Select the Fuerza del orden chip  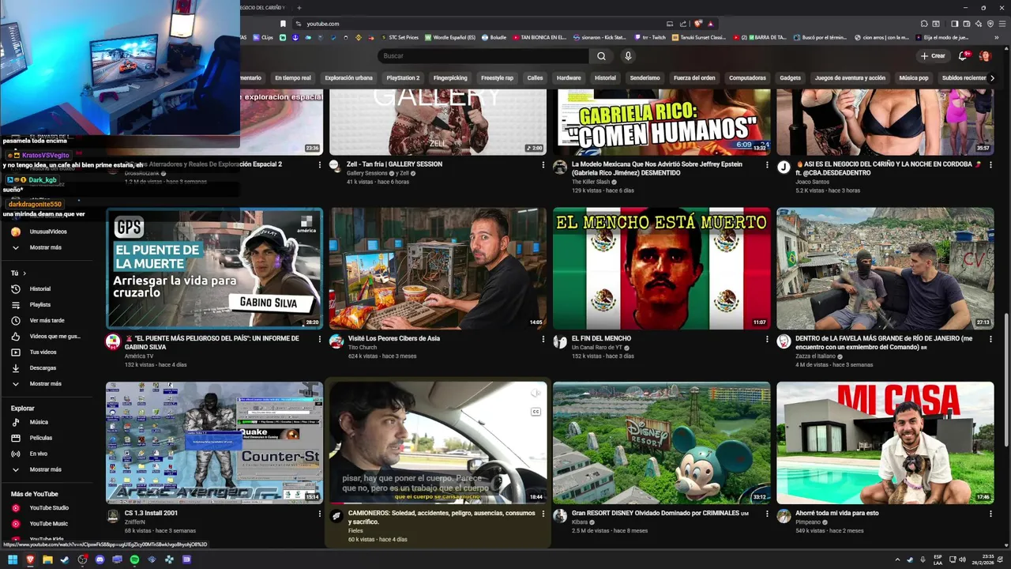pyautogui.click(x=694, y=78)
